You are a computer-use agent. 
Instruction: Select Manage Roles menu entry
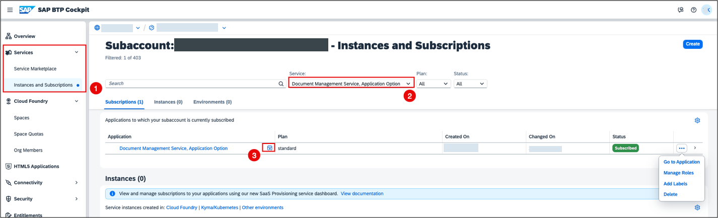click(679, 173)
